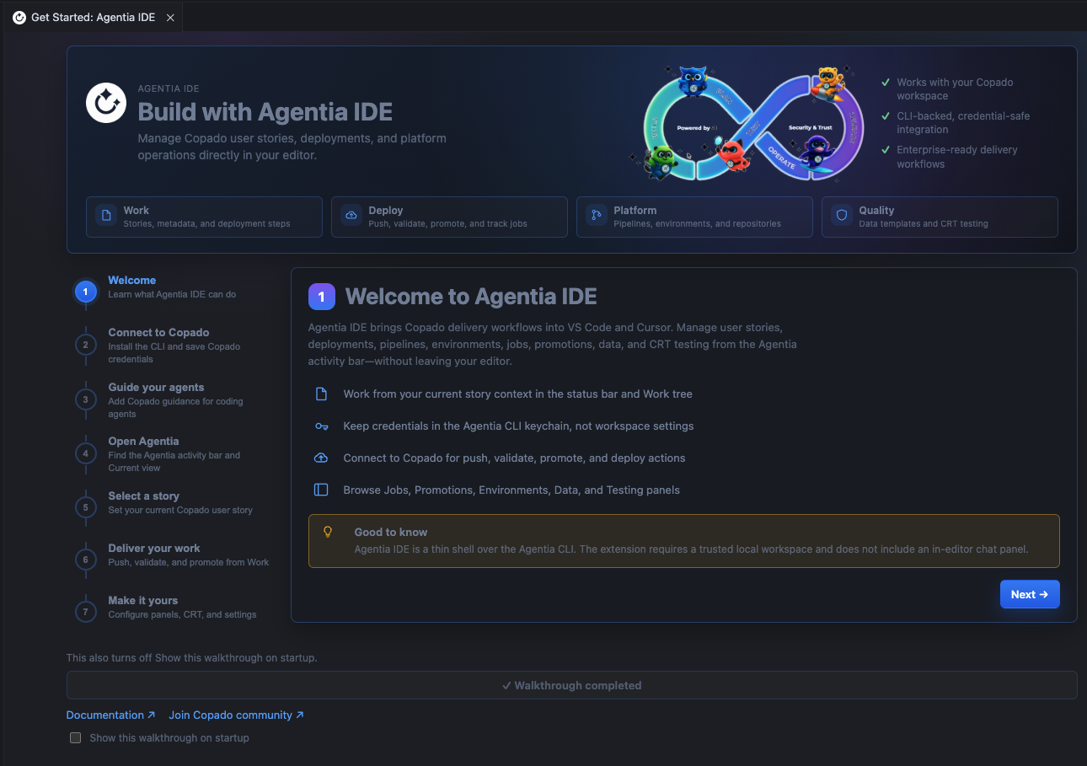Screen dimensions: 1087x766
Task: Open the Join Copado community link
Action: click(236, 715)
